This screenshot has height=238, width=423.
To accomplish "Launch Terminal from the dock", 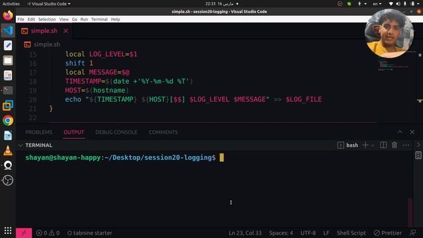I will pos(8,90).
